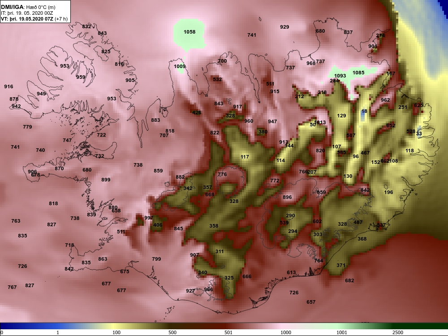Image resolution: width=448 pixels, height=336 pixels.
Task: Click the 863 height value
Action: (103, 259)
